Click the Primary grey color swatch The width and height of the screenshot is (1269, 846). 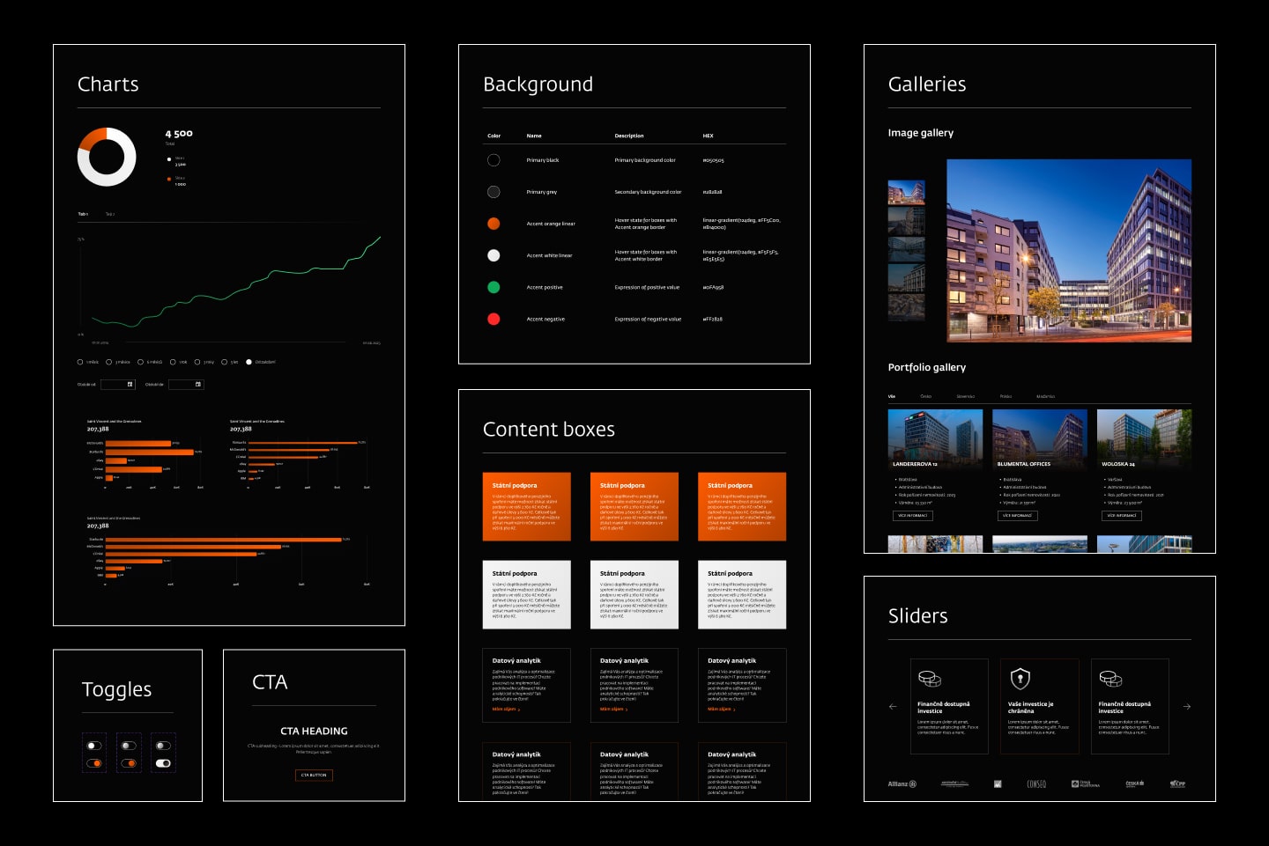click(x=493, y=192)
